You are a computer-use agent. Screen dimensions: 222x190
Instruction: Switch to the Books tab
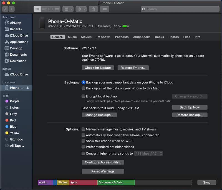point(159,37)
